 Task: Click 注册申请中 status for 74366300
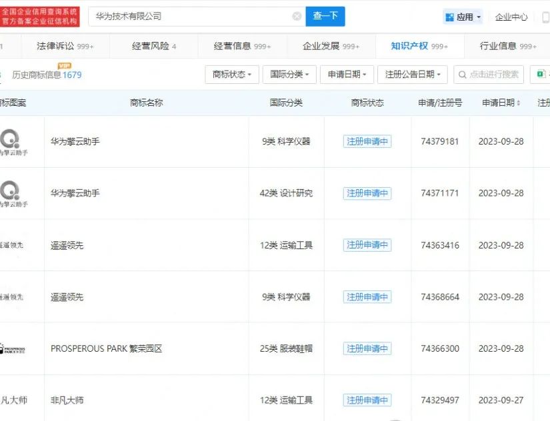[367, 348]
